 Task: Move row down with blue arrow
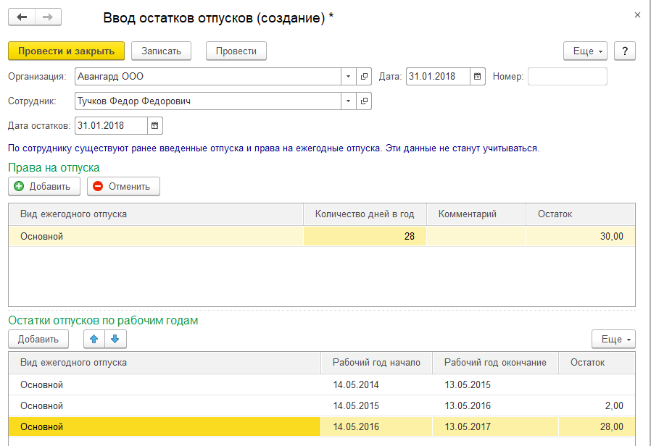click(x=116, y=339)
